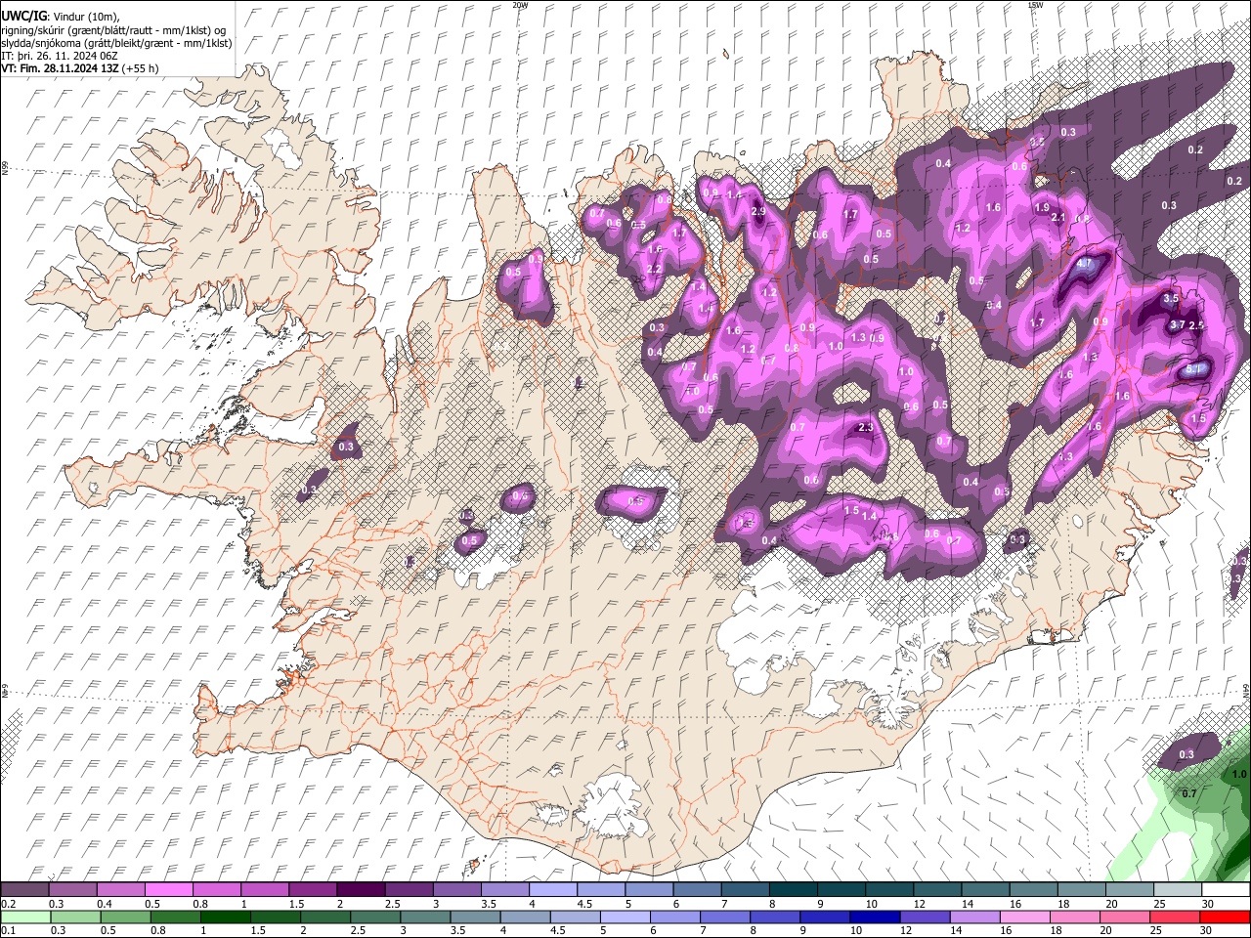This screenshot has height=938, width=1251.
Task: Pick the white 30 mm snow swatch in top row
Action: (1226, 890)
